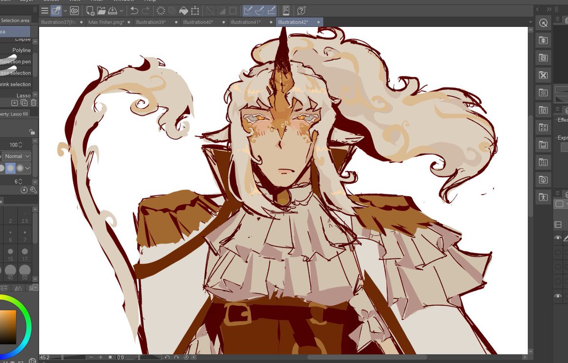Toggle Snap to Grid

271,10
